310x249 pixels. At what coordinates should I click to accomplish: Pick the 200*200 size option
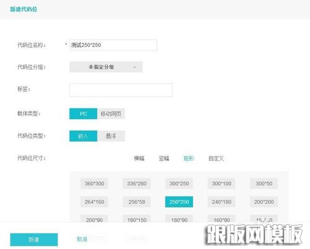pyautogui.click(x=264, y=202)
